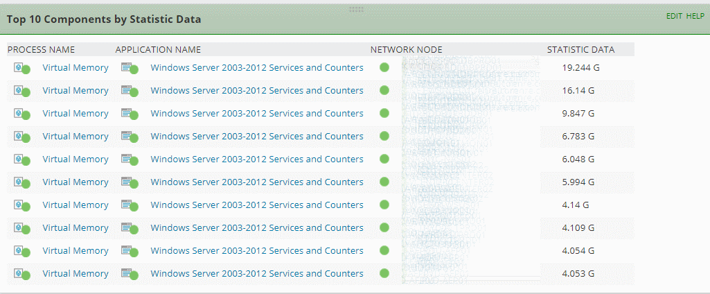The image size is (710, 294).
Task: Open Windows Server application link in 16.14 G row
Action: click(x=257, y=91)
